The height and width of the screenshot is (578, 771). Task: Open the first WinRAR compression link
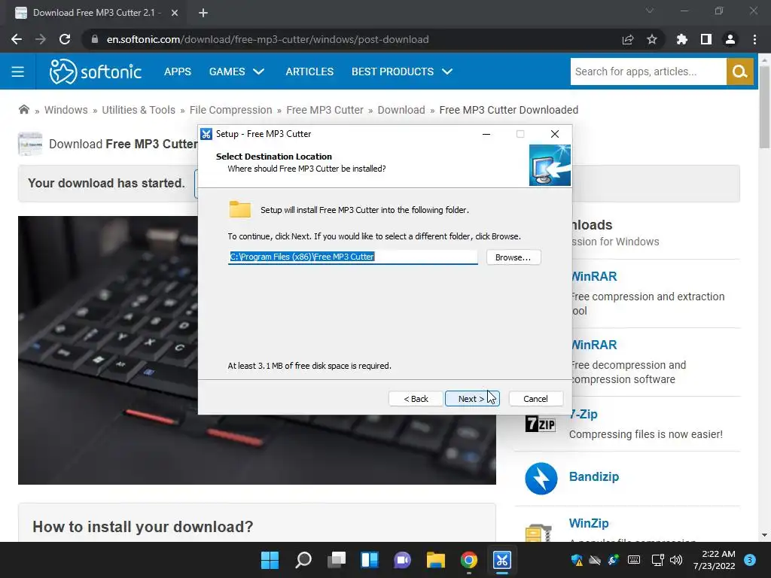pyautogui.click(x=594, y=276)
